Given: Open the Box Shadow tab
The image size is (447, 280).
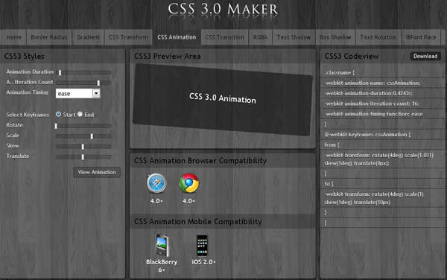Looking at the screenshot, I should coord(335,37).
